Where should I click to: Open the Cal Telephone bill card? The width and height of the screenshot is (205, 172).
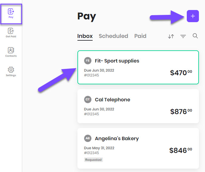tap(138, 106)
